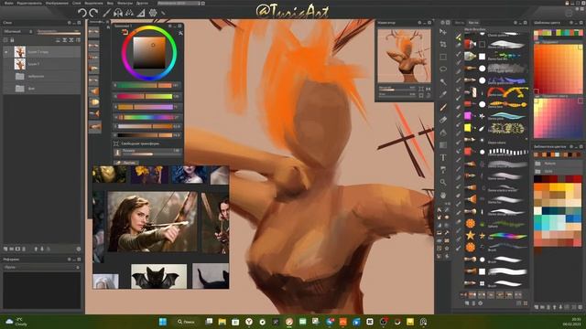The height and width of the screenshot is (329, 586).
Task: Select the Hand pan tool
Action: (x=443, y=195)
